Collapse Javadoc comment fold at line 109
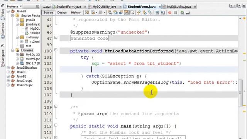 tap(56, 107)
